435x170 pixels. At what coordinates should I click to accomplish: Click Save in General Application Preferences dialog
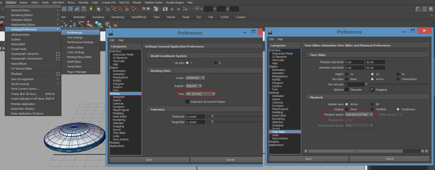149,159
